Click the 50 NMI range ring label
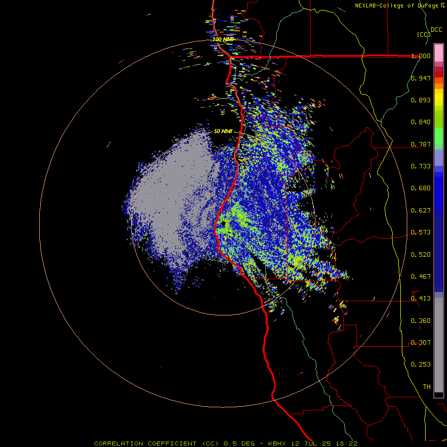This screenshot has width=447, height=447. [223, 132]
